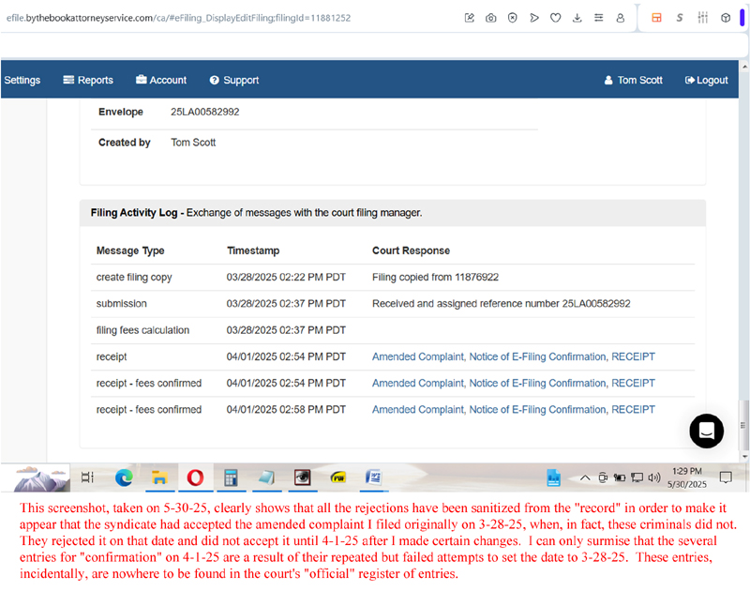Open the chat support bubble widget

(706, 431)
